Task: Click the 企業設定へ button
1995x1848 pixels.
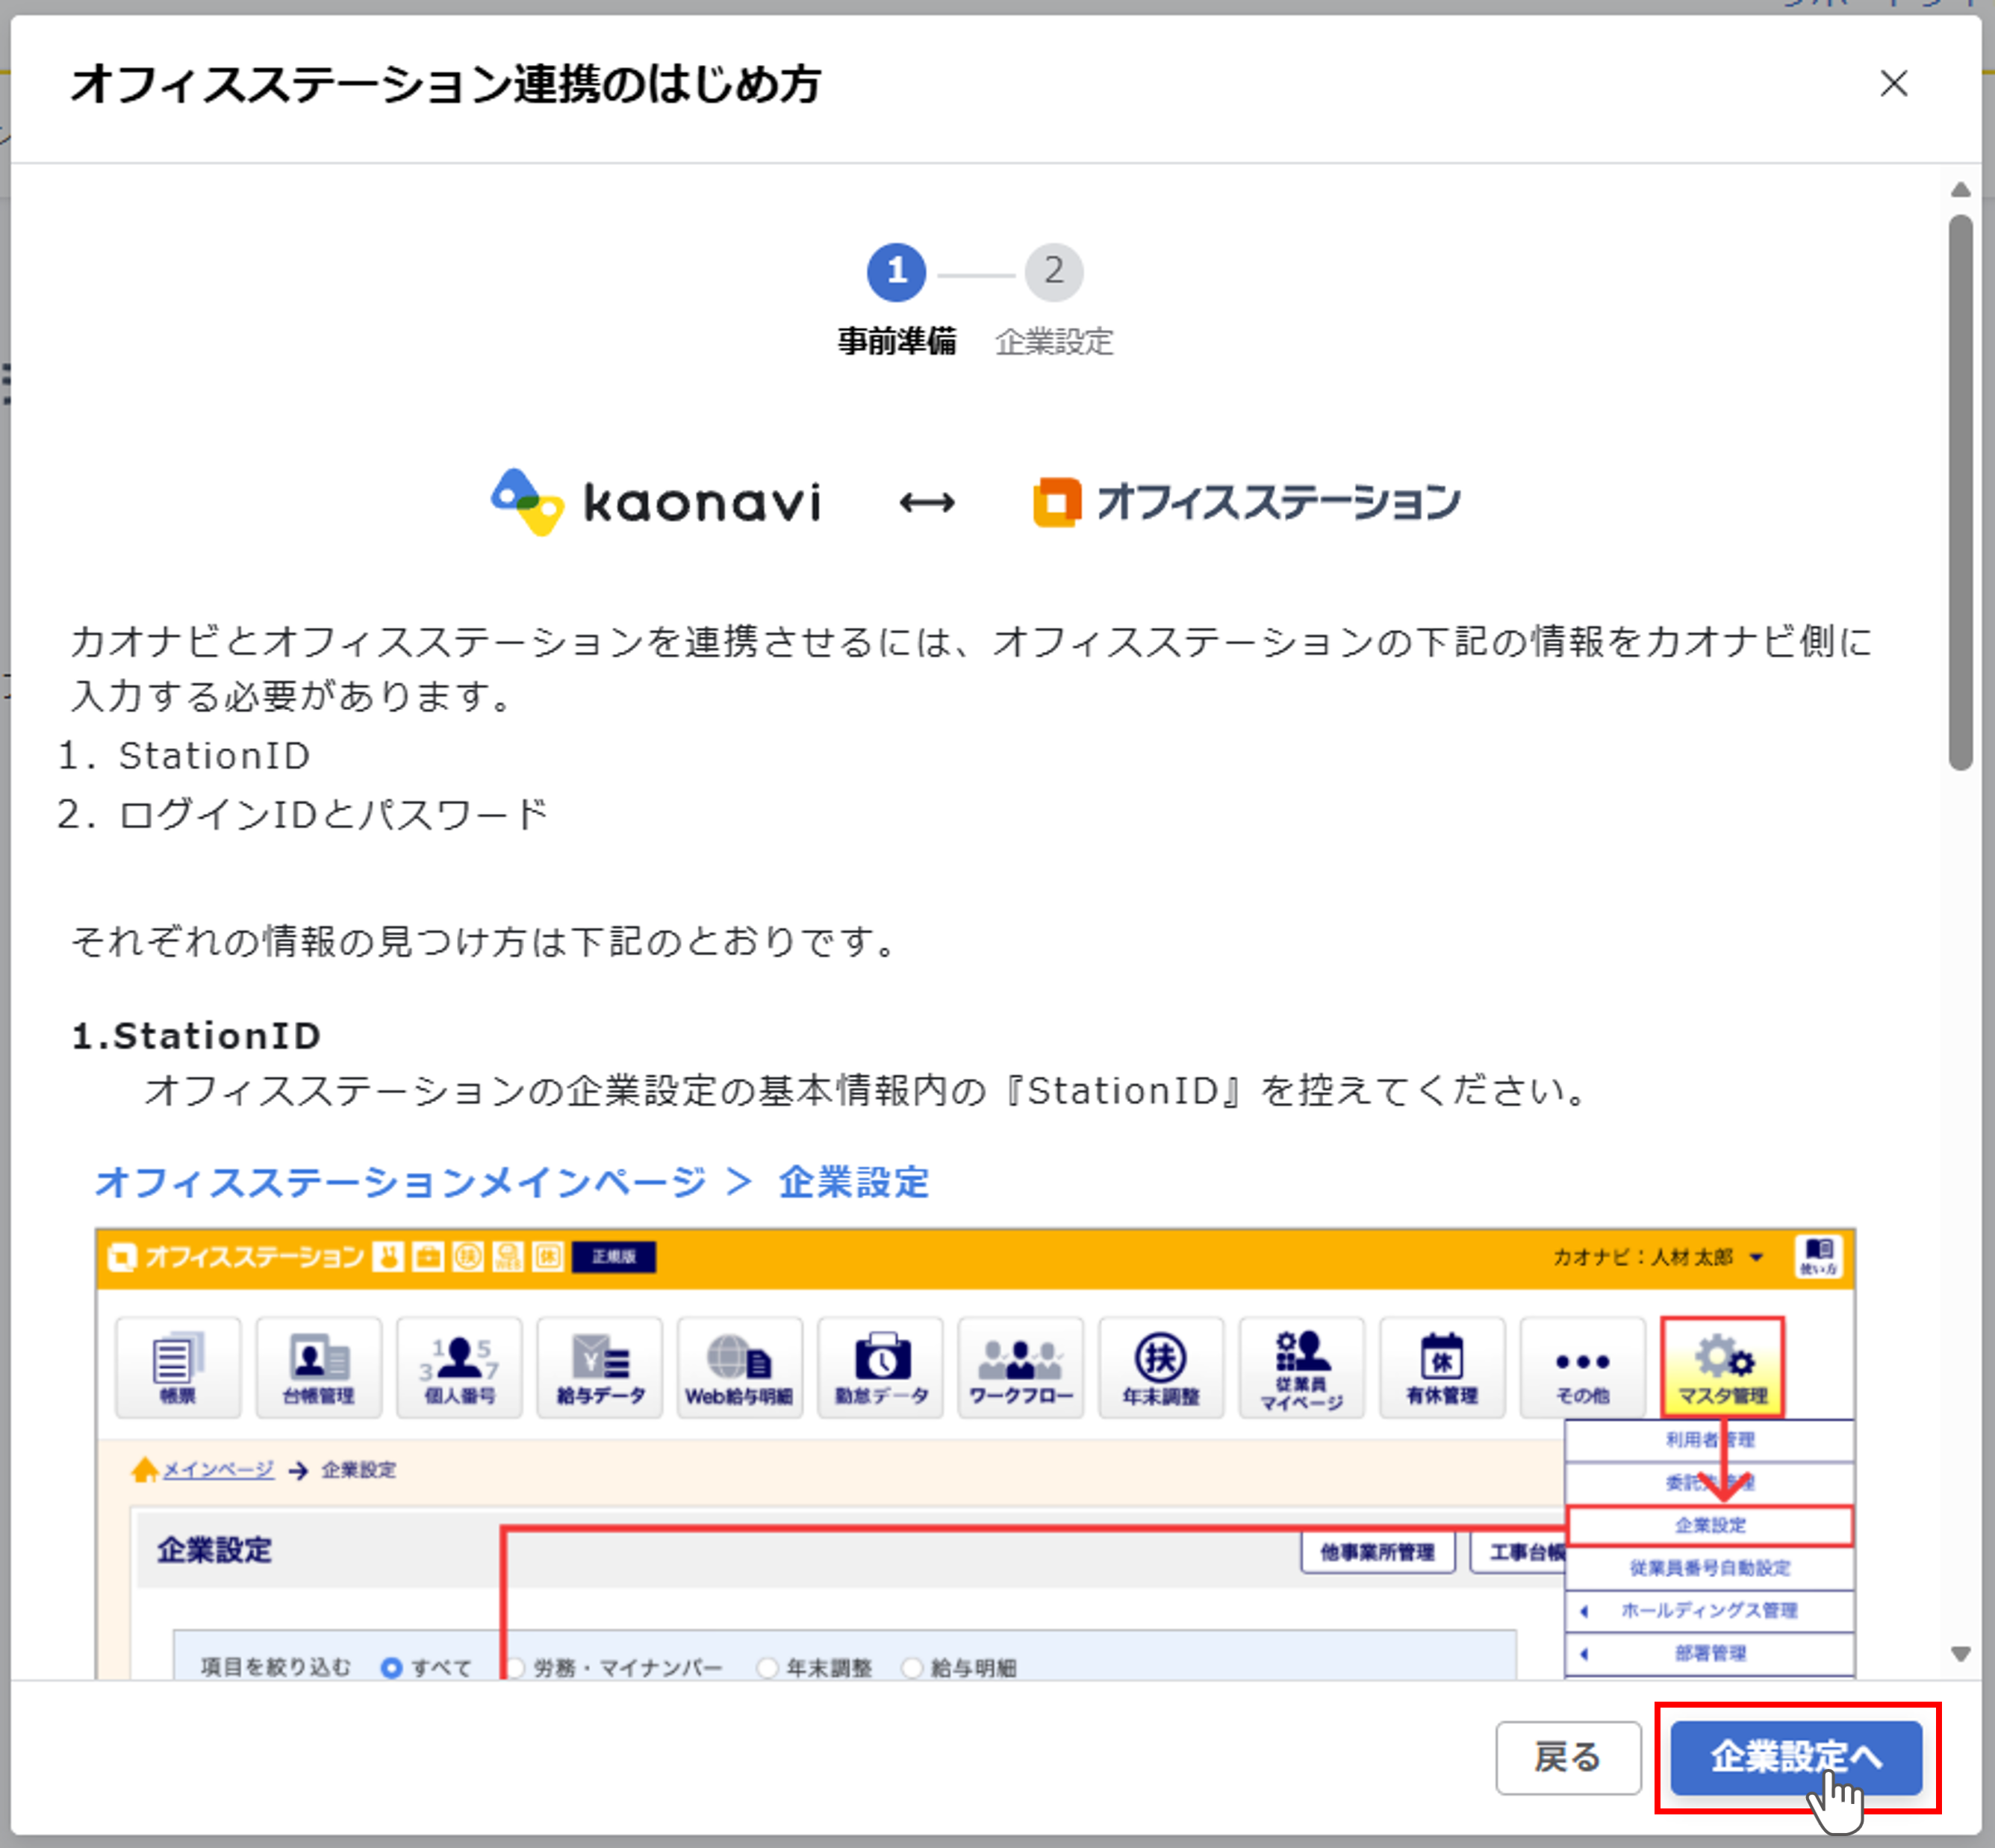Action: click(x=1796, y=1757)
